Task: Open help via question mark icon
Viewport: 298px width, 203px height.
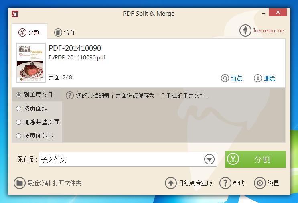Action: (x=225, y=183)
